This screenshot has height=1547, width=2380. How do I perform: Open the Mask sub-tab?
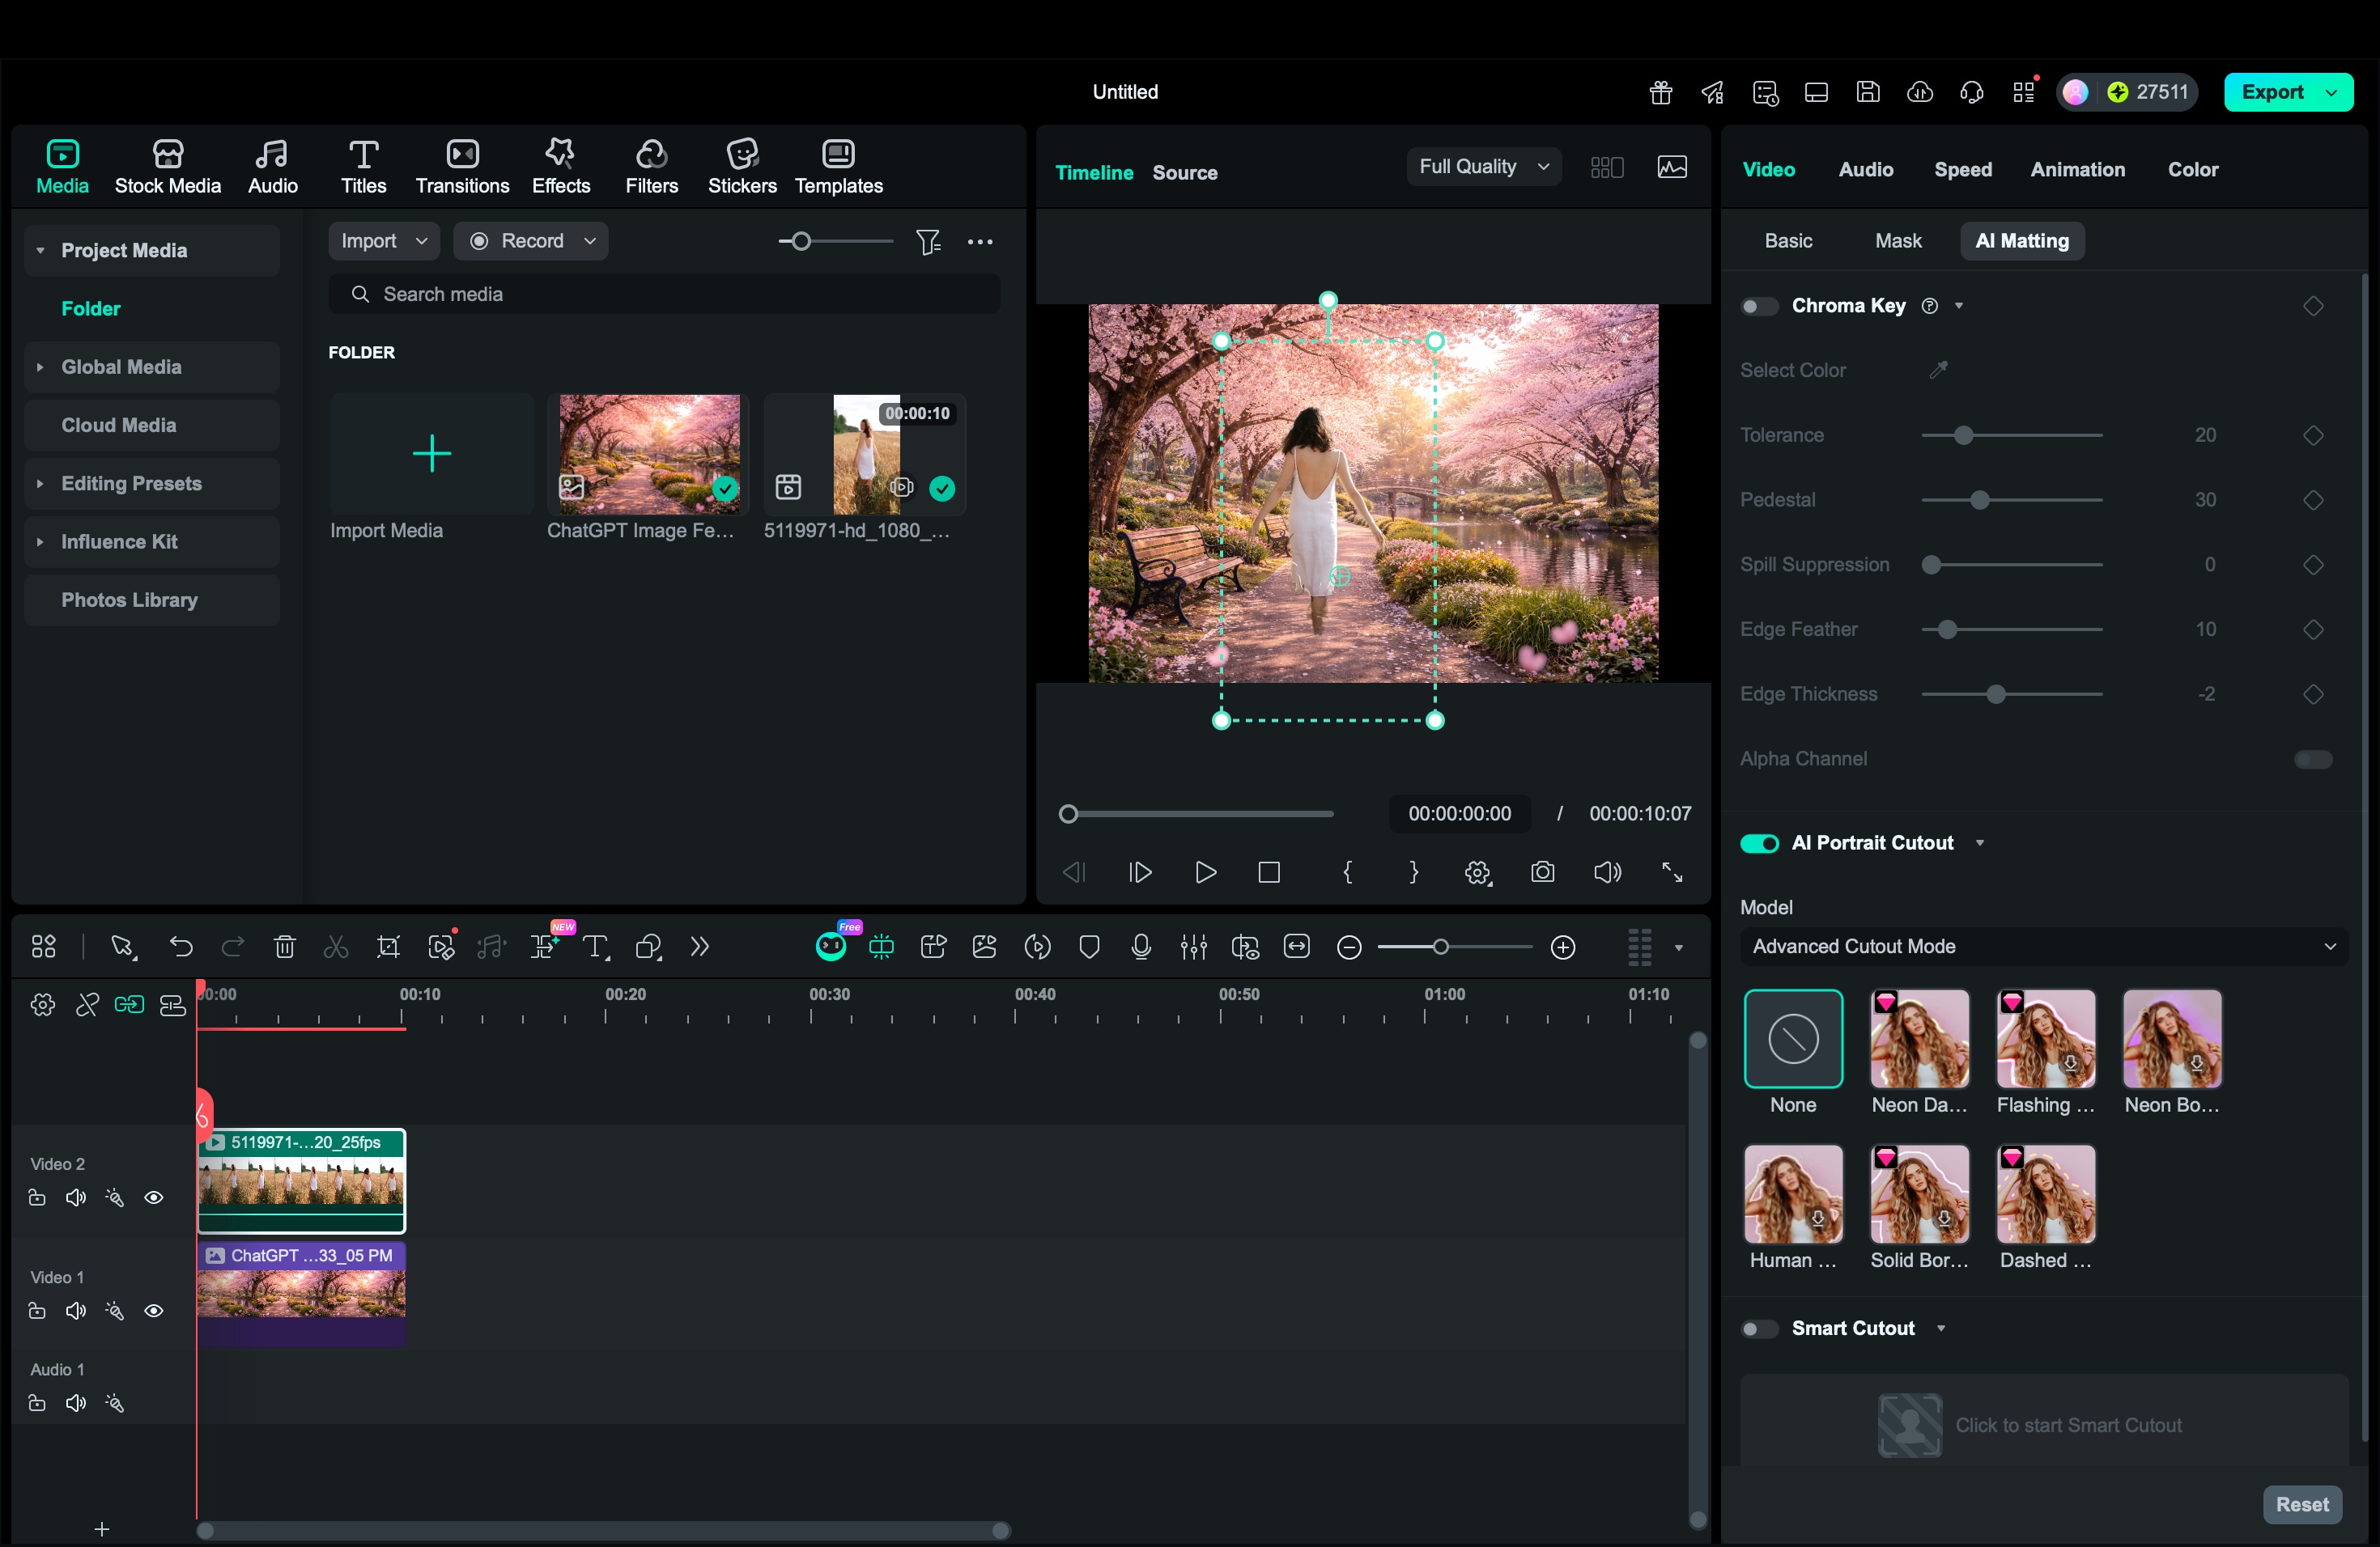pos(1897,241)
